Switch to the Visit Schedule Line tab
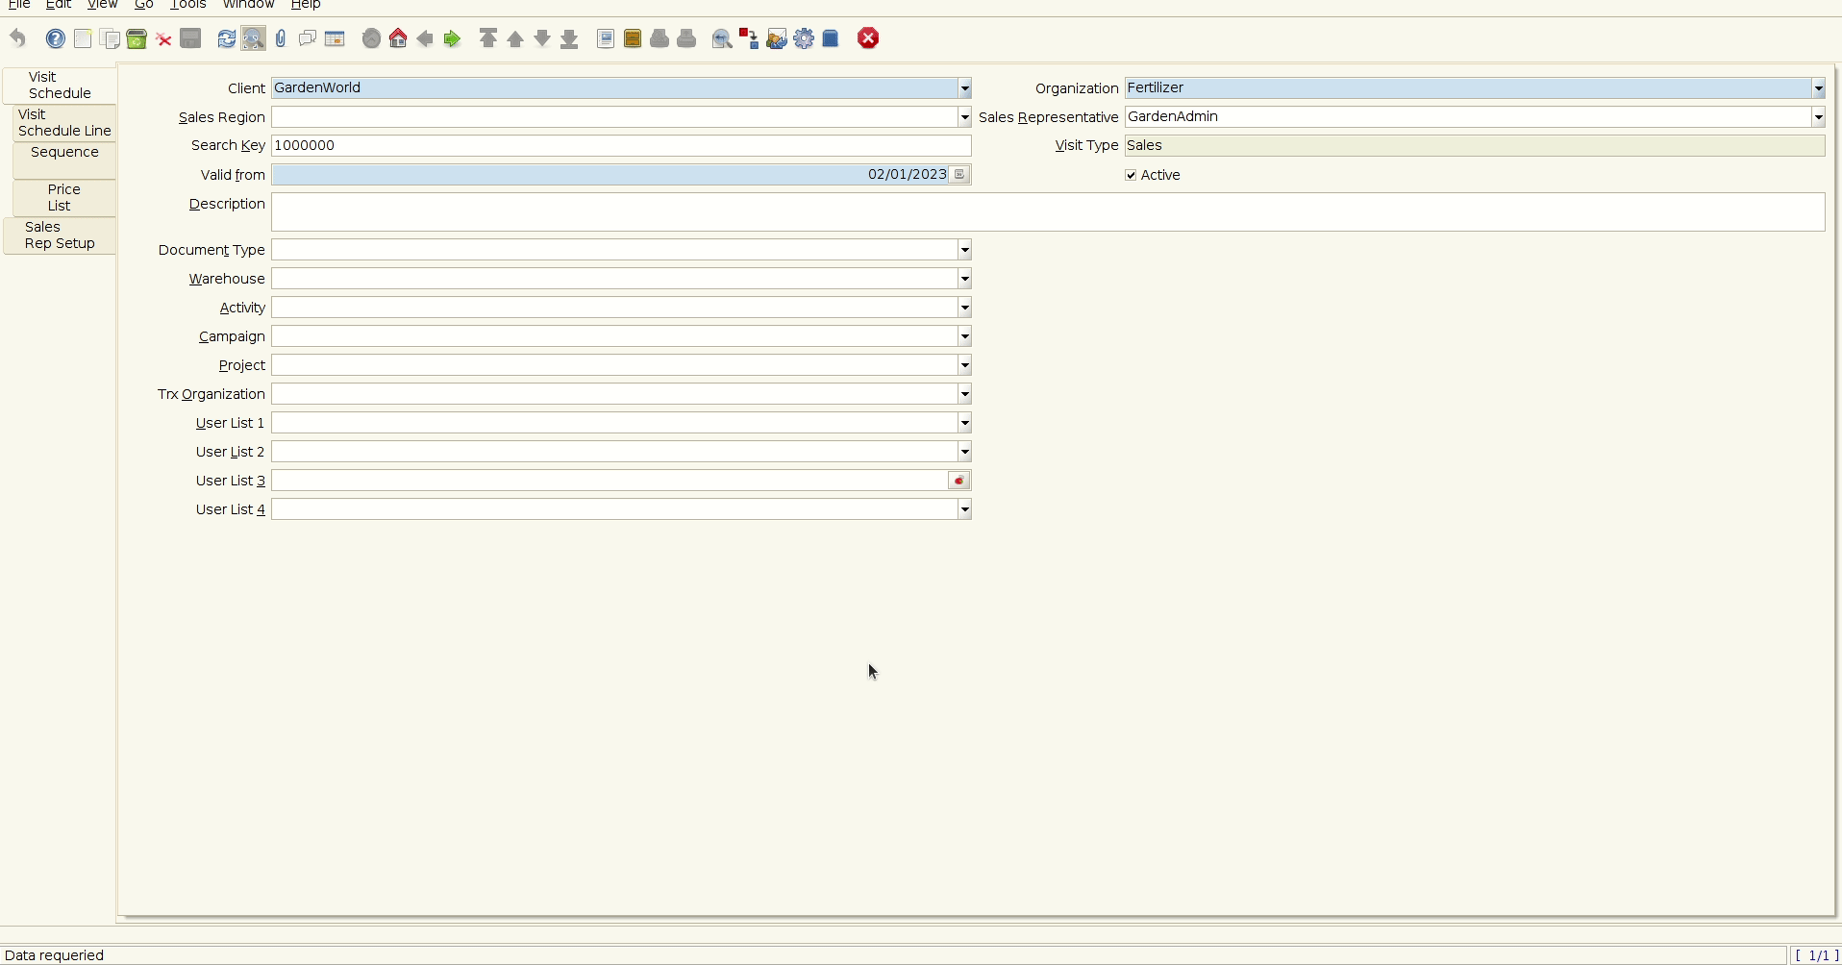This screenshot has height=965, width=1842. coord(64,123)
